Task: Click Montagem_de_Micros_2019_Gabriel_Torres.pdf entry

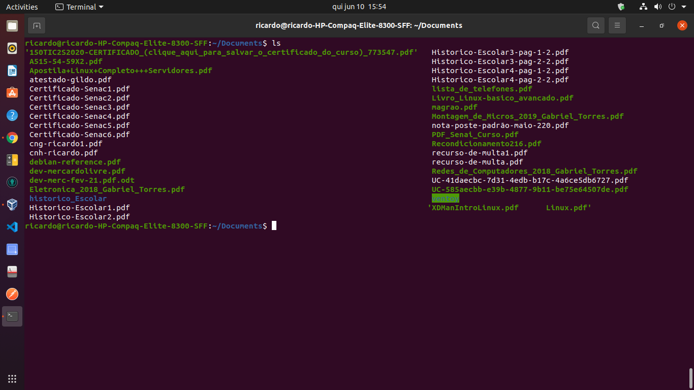Action: click(x=528, y=116)
